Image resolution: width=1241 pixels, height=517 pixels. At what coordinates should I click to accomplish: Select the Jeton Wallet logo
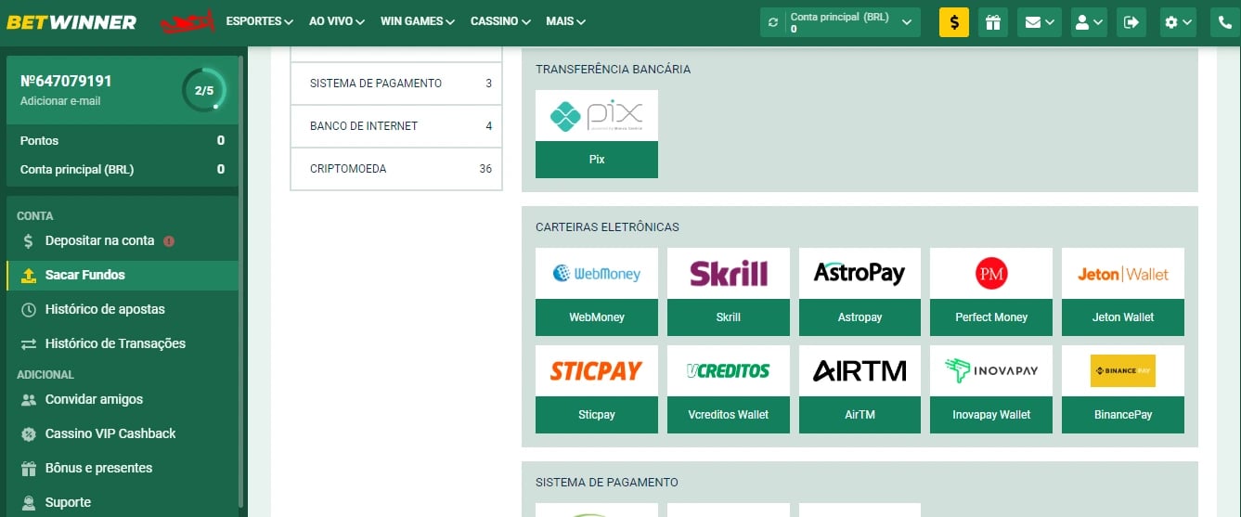tap(1123, 274)
